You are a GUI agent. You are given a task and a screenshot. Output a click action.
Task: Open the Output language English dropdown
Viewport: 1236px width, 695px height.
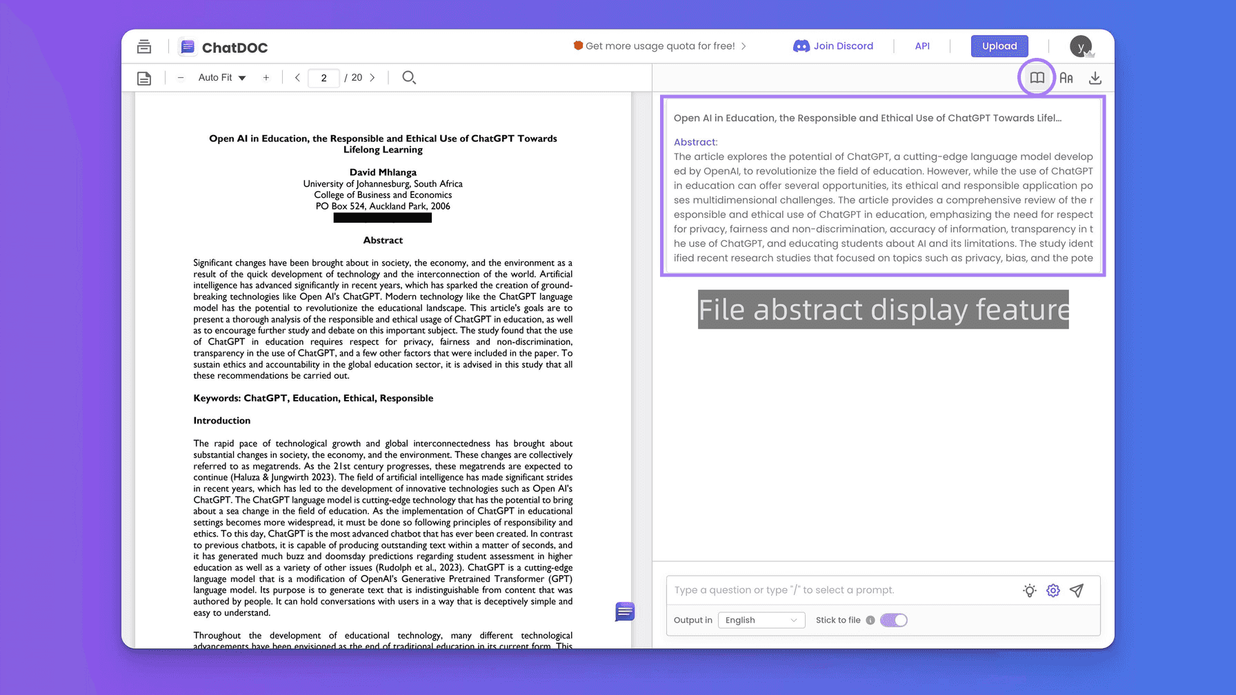761,620
